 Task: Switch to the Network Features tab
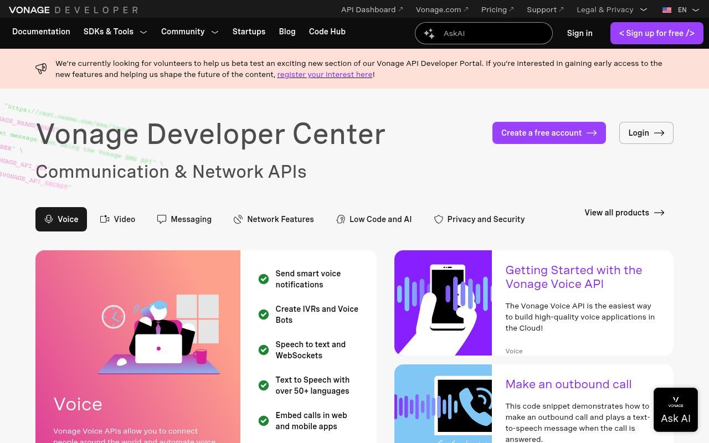pos(274,219)
